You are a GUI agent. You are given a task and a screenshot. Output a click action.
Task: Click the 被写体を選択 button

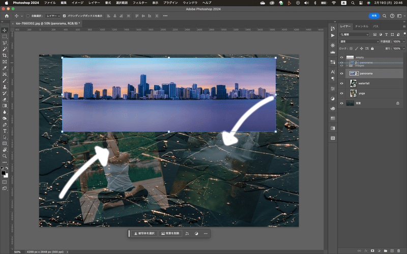(144, 234)
